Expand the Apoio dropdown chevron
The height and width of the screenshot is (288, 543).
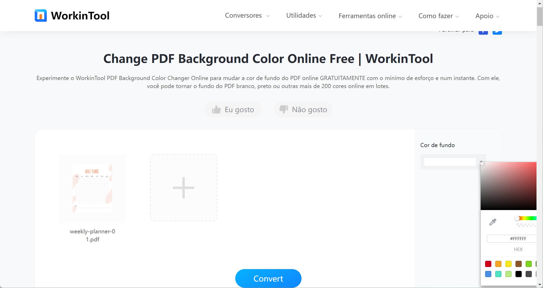pos(498,17)
